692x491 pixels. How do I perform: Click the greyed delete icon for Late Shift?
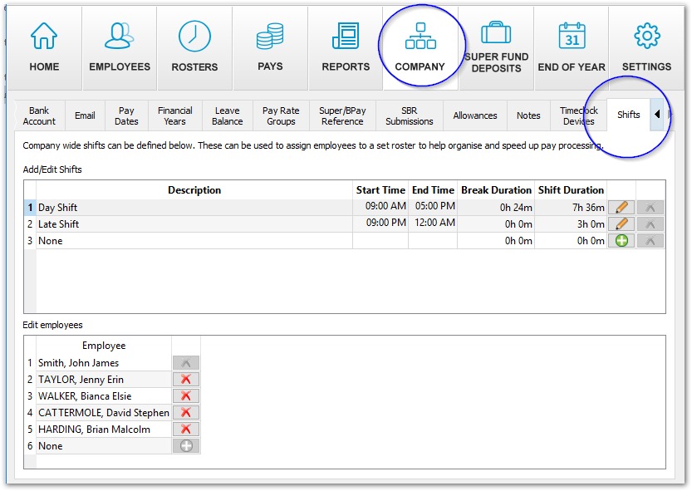pyautogui.click(x=650, y=223)
